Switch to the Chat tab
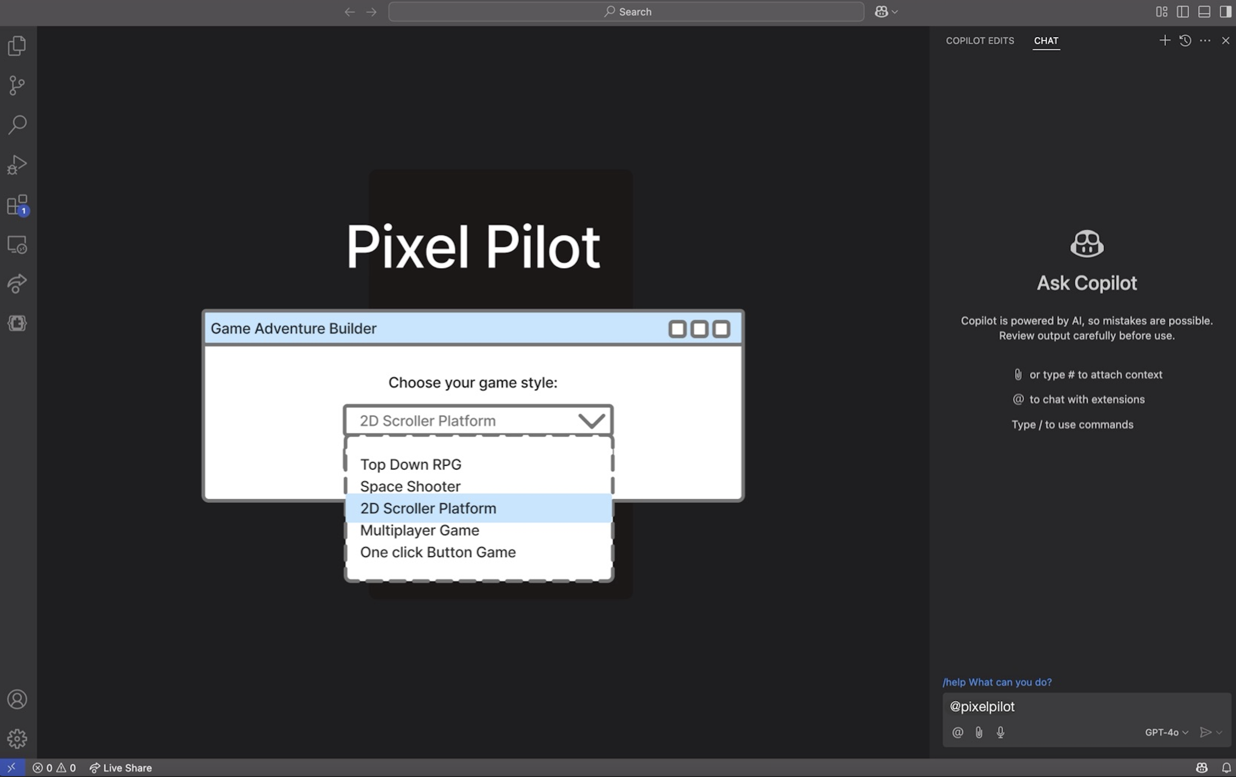This screenshot has height=777, width=1236. (1046, 41)
